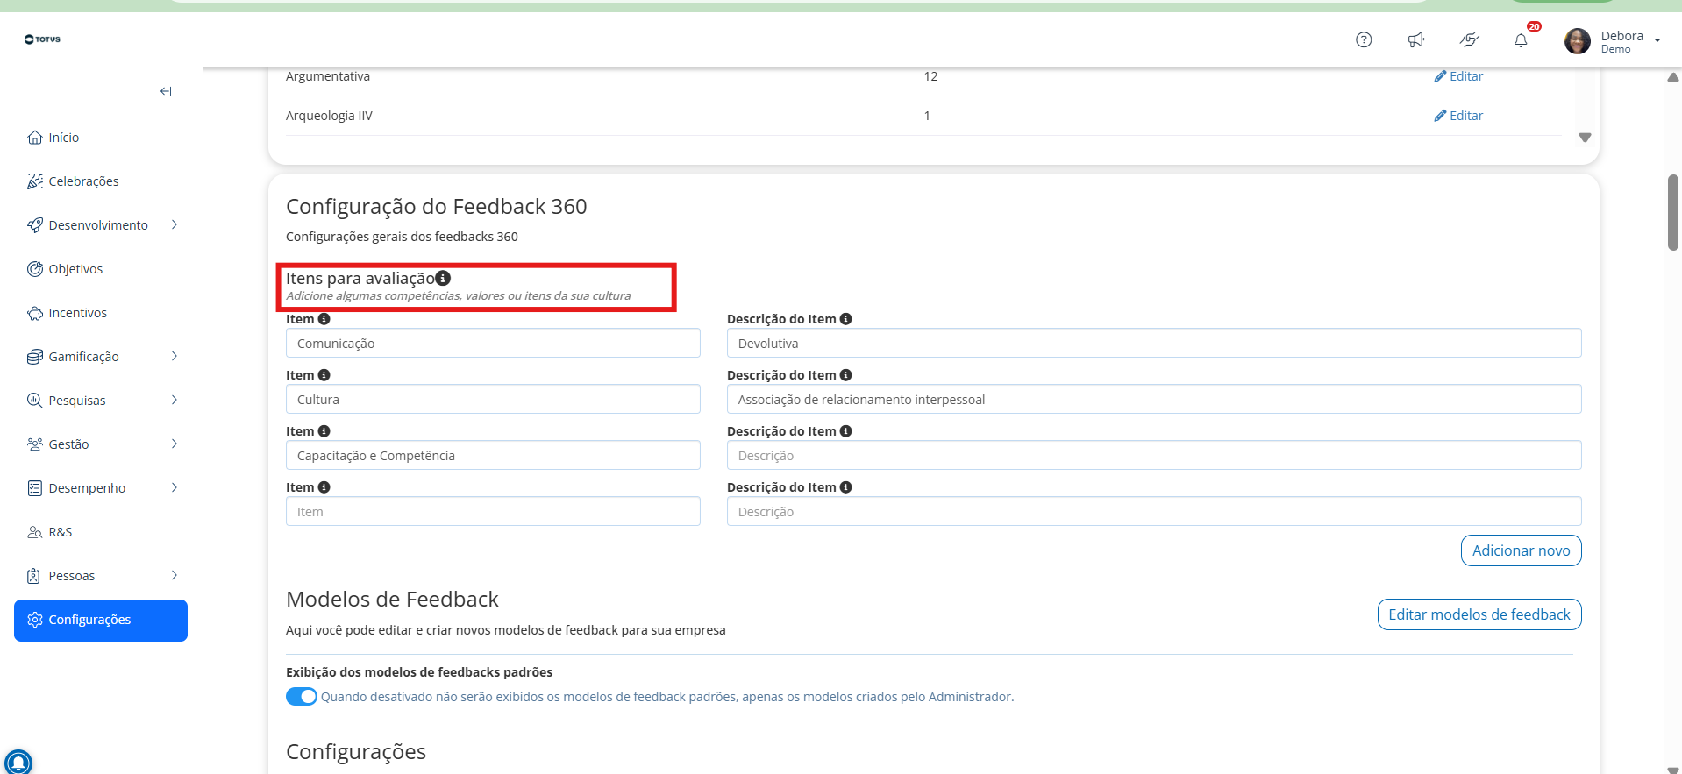Viewport: 1682px width, 774px height.
Task: Go to Início in the sidebar
Action: (x=63, y=138)
